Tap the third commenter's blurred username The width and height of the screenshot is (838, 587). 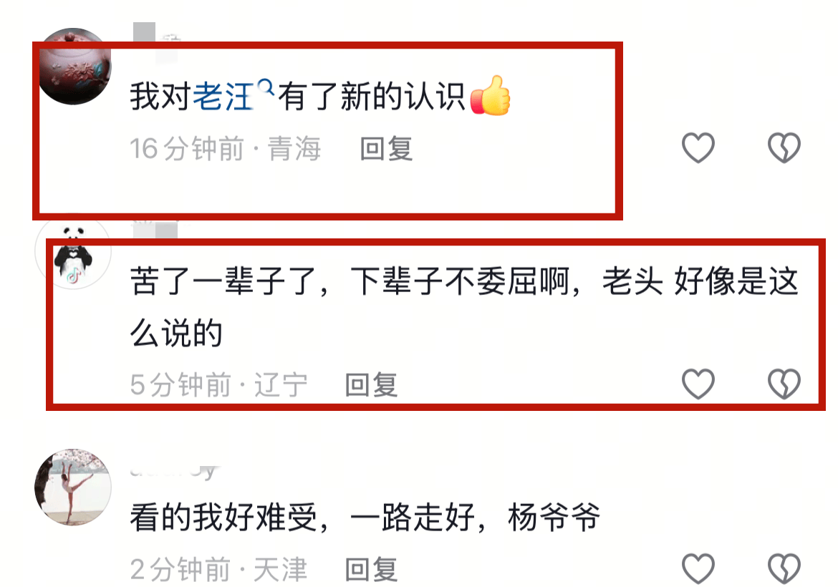click(174, 470)
